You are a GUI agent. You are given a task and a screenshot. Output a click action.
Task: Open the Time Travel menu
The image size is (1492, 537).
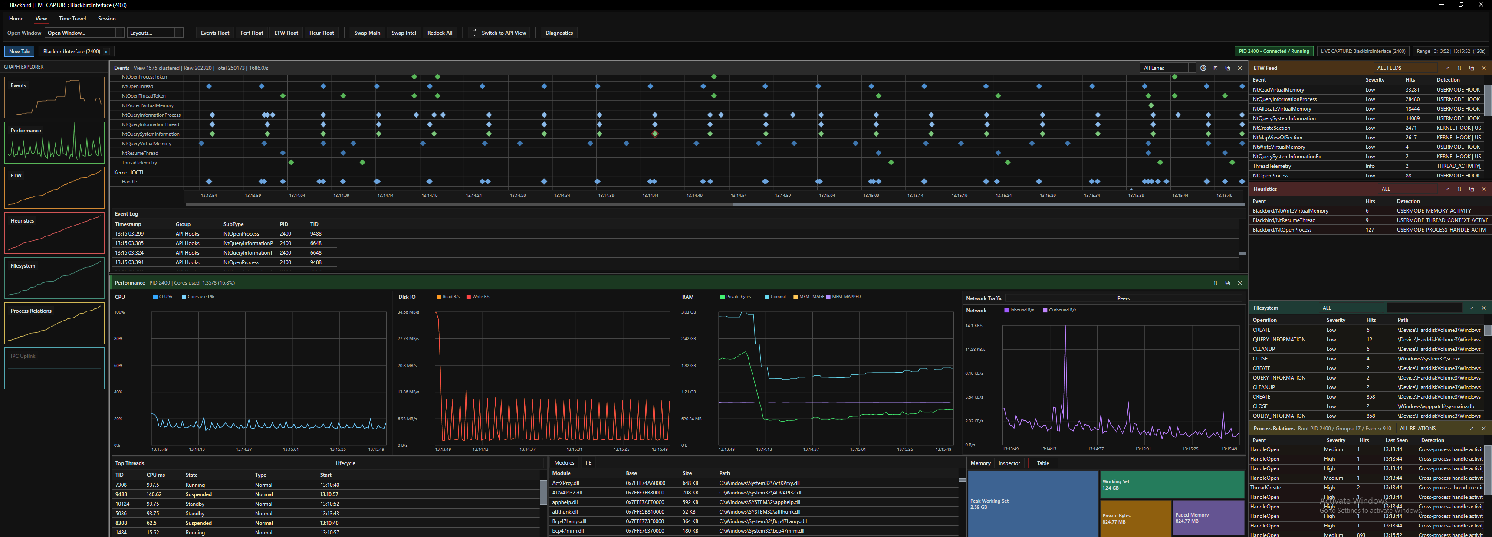tap(72, 19)
